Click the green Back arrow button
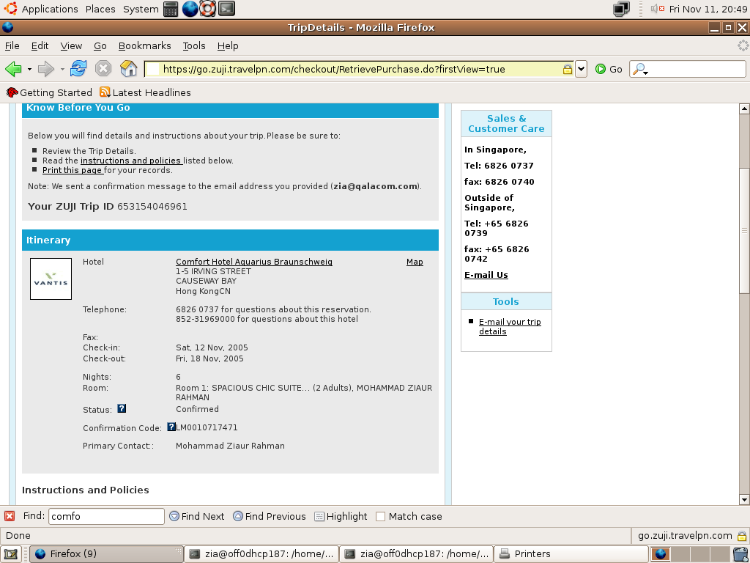 (13, 69)
